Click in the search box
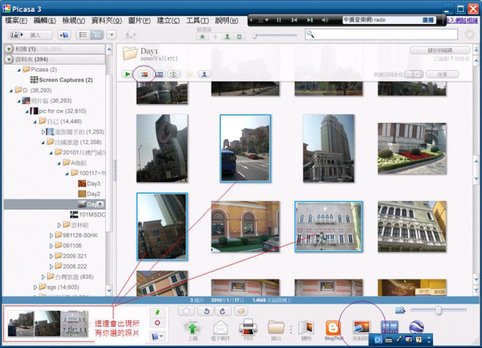Viewport: 482px width, 348px height. (381, 35)
